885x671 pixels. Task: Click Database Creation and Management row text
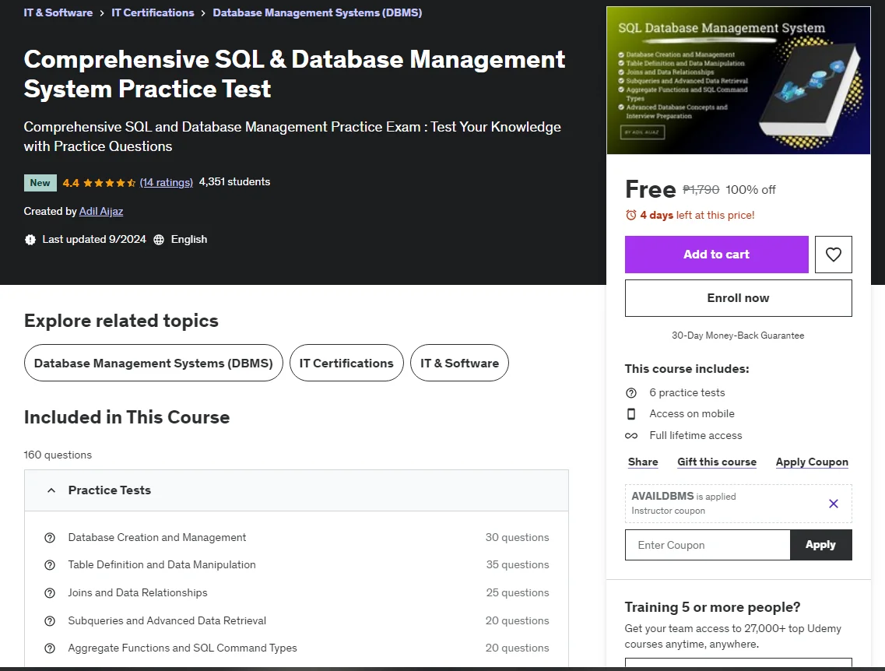coord(157,538)
